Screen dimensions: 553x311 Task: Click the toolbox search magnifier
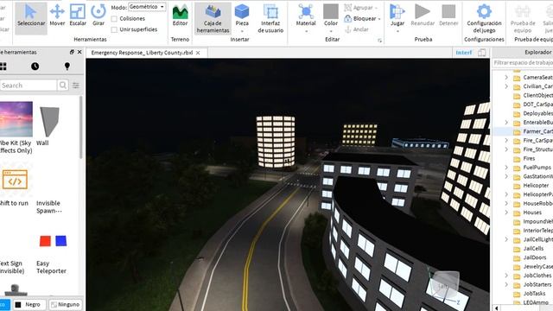point(63,85)
